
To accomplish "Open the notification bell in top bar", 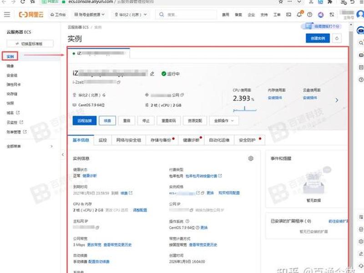I will 299,14.
